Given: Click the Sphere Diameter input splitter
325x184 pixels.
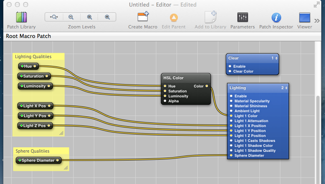Looking at the screenshot, I should 39,160.
